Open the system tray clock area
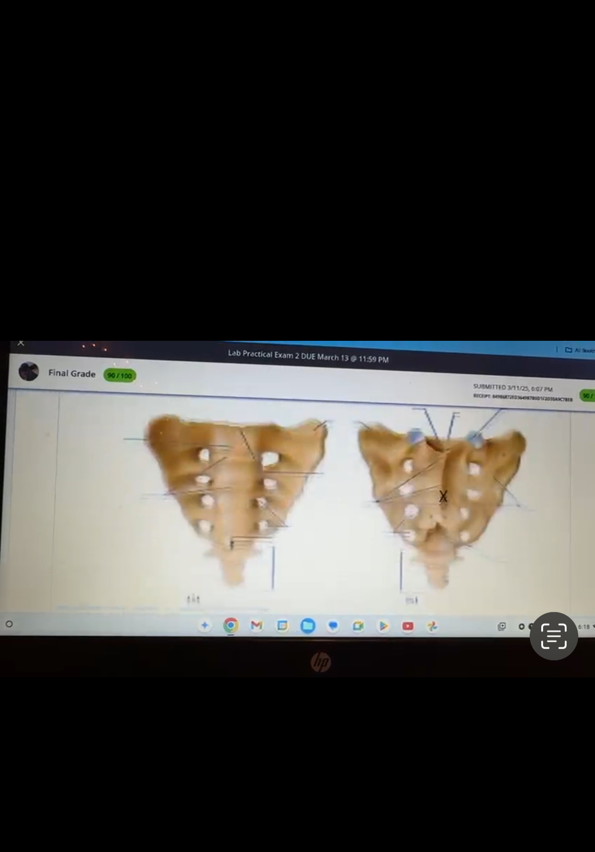The image size is (595, 852). click(x=585, y=626)
